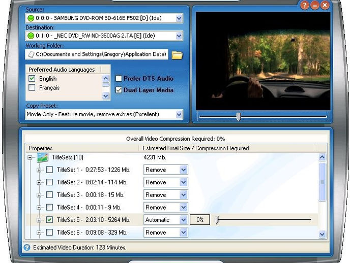Check the Français audio language
This screenshot has width=351, height=263.
pyautogui.click(x=32, y=87)
